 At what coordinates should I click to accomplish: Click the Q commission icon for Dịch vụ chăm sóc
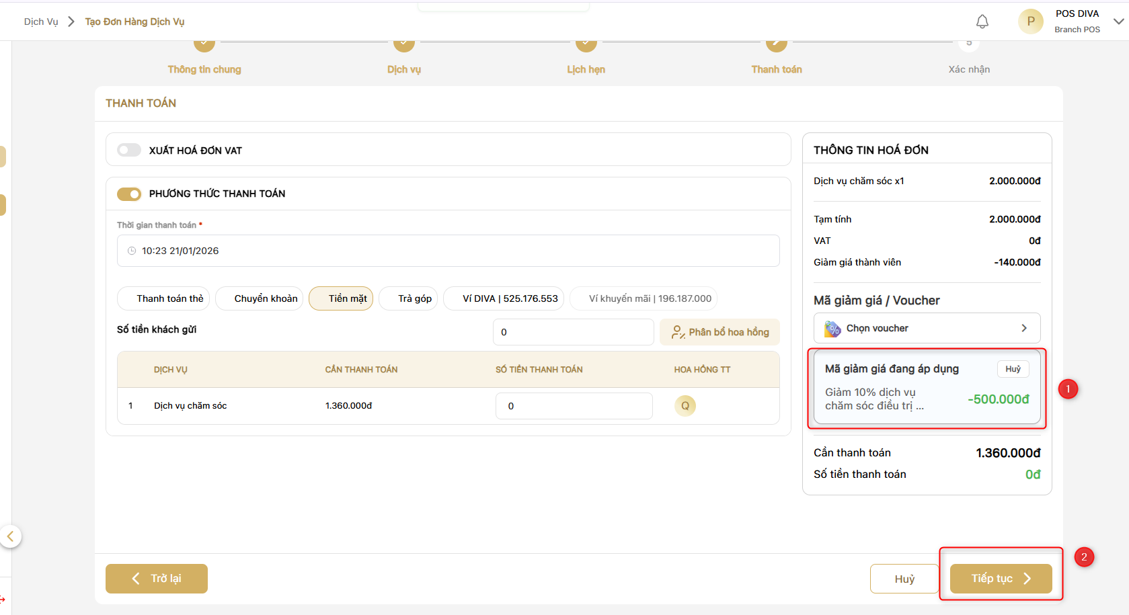tap(685, 406)
